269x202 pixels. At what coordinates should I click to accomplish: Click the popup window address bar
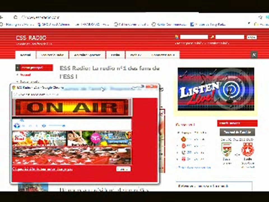click(85, 94)
